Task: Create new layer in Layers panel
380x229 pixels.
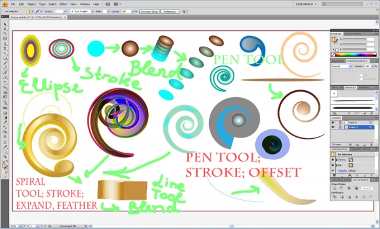Action: pos(365,144)
